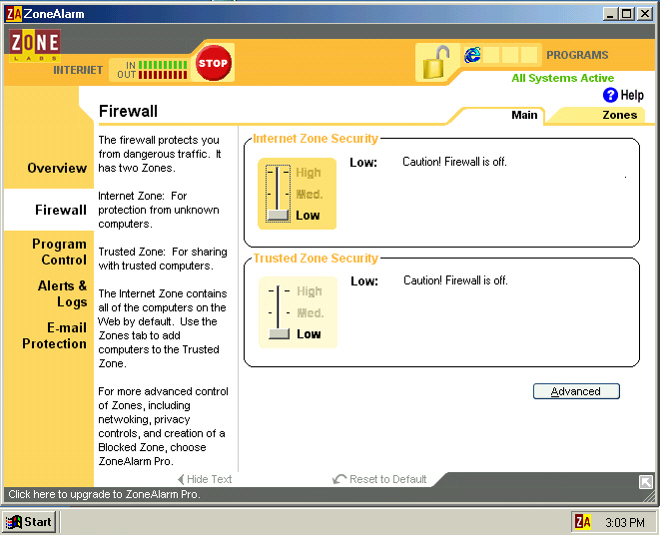660x535 pixels.
Task: Click the Help link
Action: tap(632, 95)
